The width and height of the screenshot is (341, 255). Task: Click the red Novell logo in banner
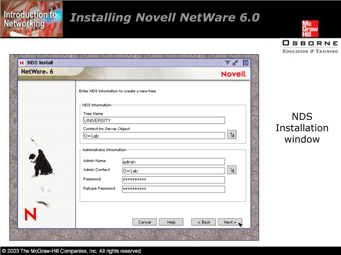tap(234, 74)
